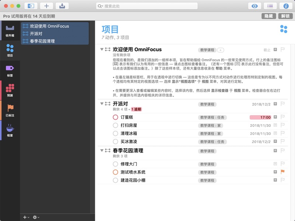This screenshot has width=295, height=221.
Task: Open the note icon for 欢迎使用 OmniFocus
Action: pos(275,49)
